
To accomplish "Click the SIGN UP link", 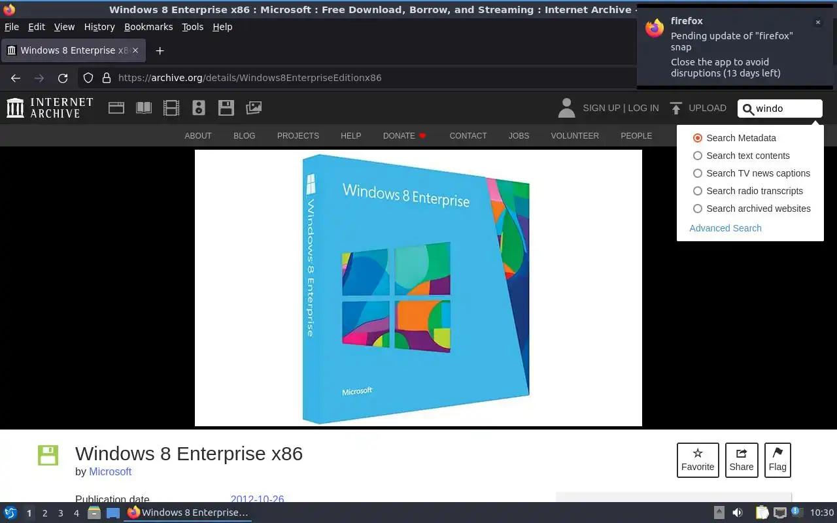I will coord(602,108).
